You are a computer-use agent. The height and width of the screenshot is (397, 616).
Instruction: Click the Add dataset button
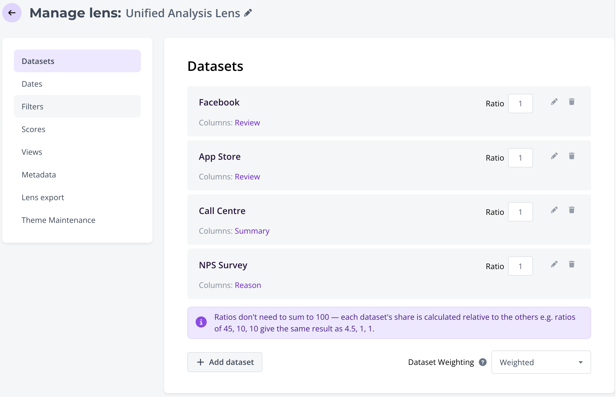(x=225, y=362)
